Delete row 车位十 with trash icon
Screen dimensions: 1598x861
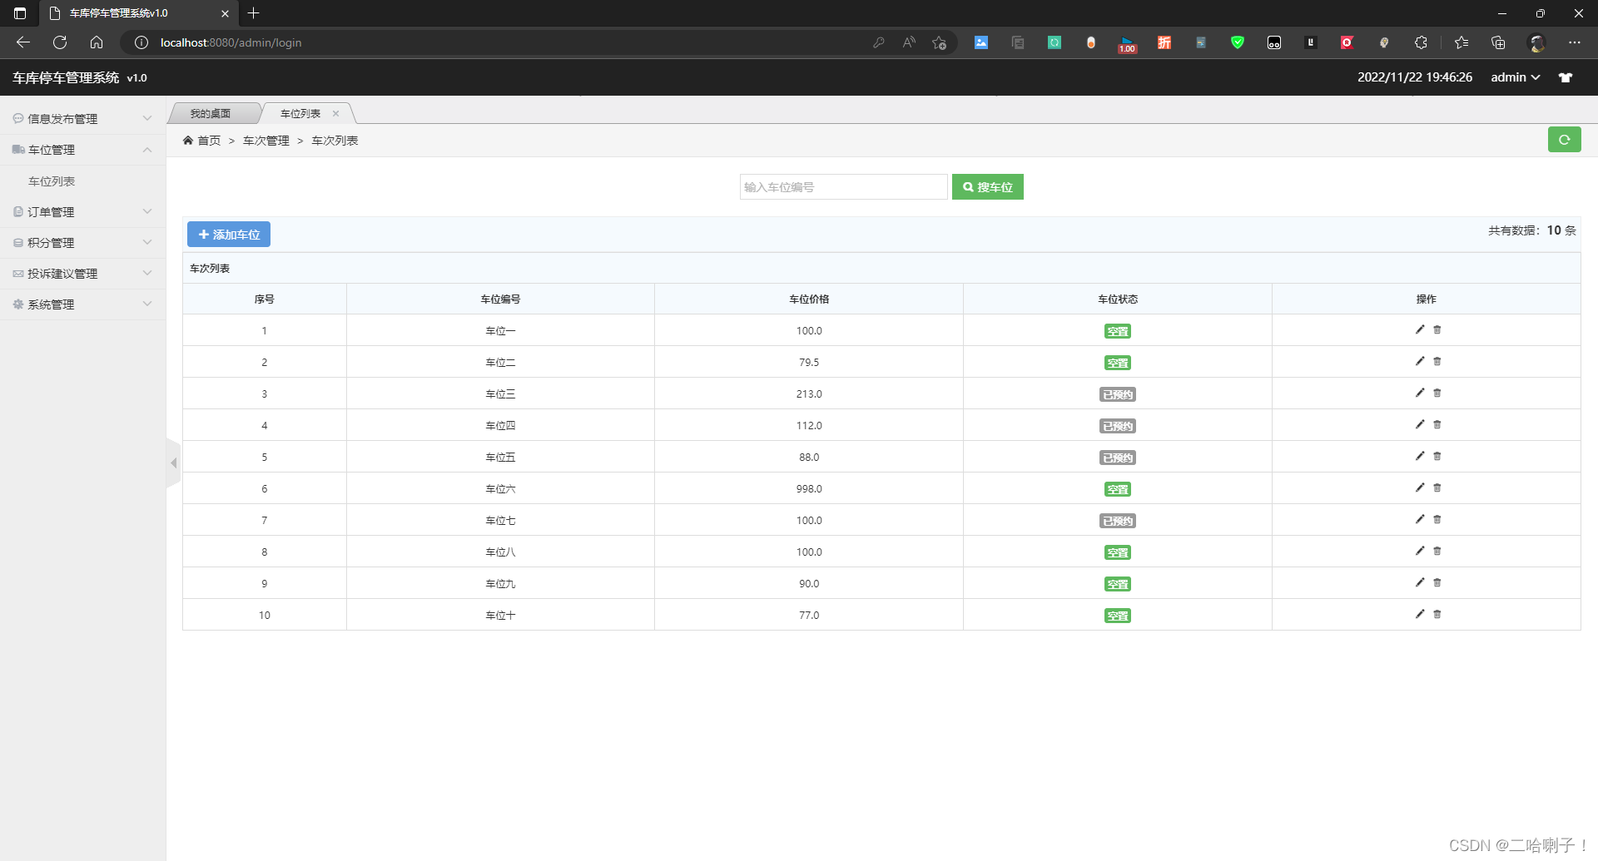tap(1437, 614)
